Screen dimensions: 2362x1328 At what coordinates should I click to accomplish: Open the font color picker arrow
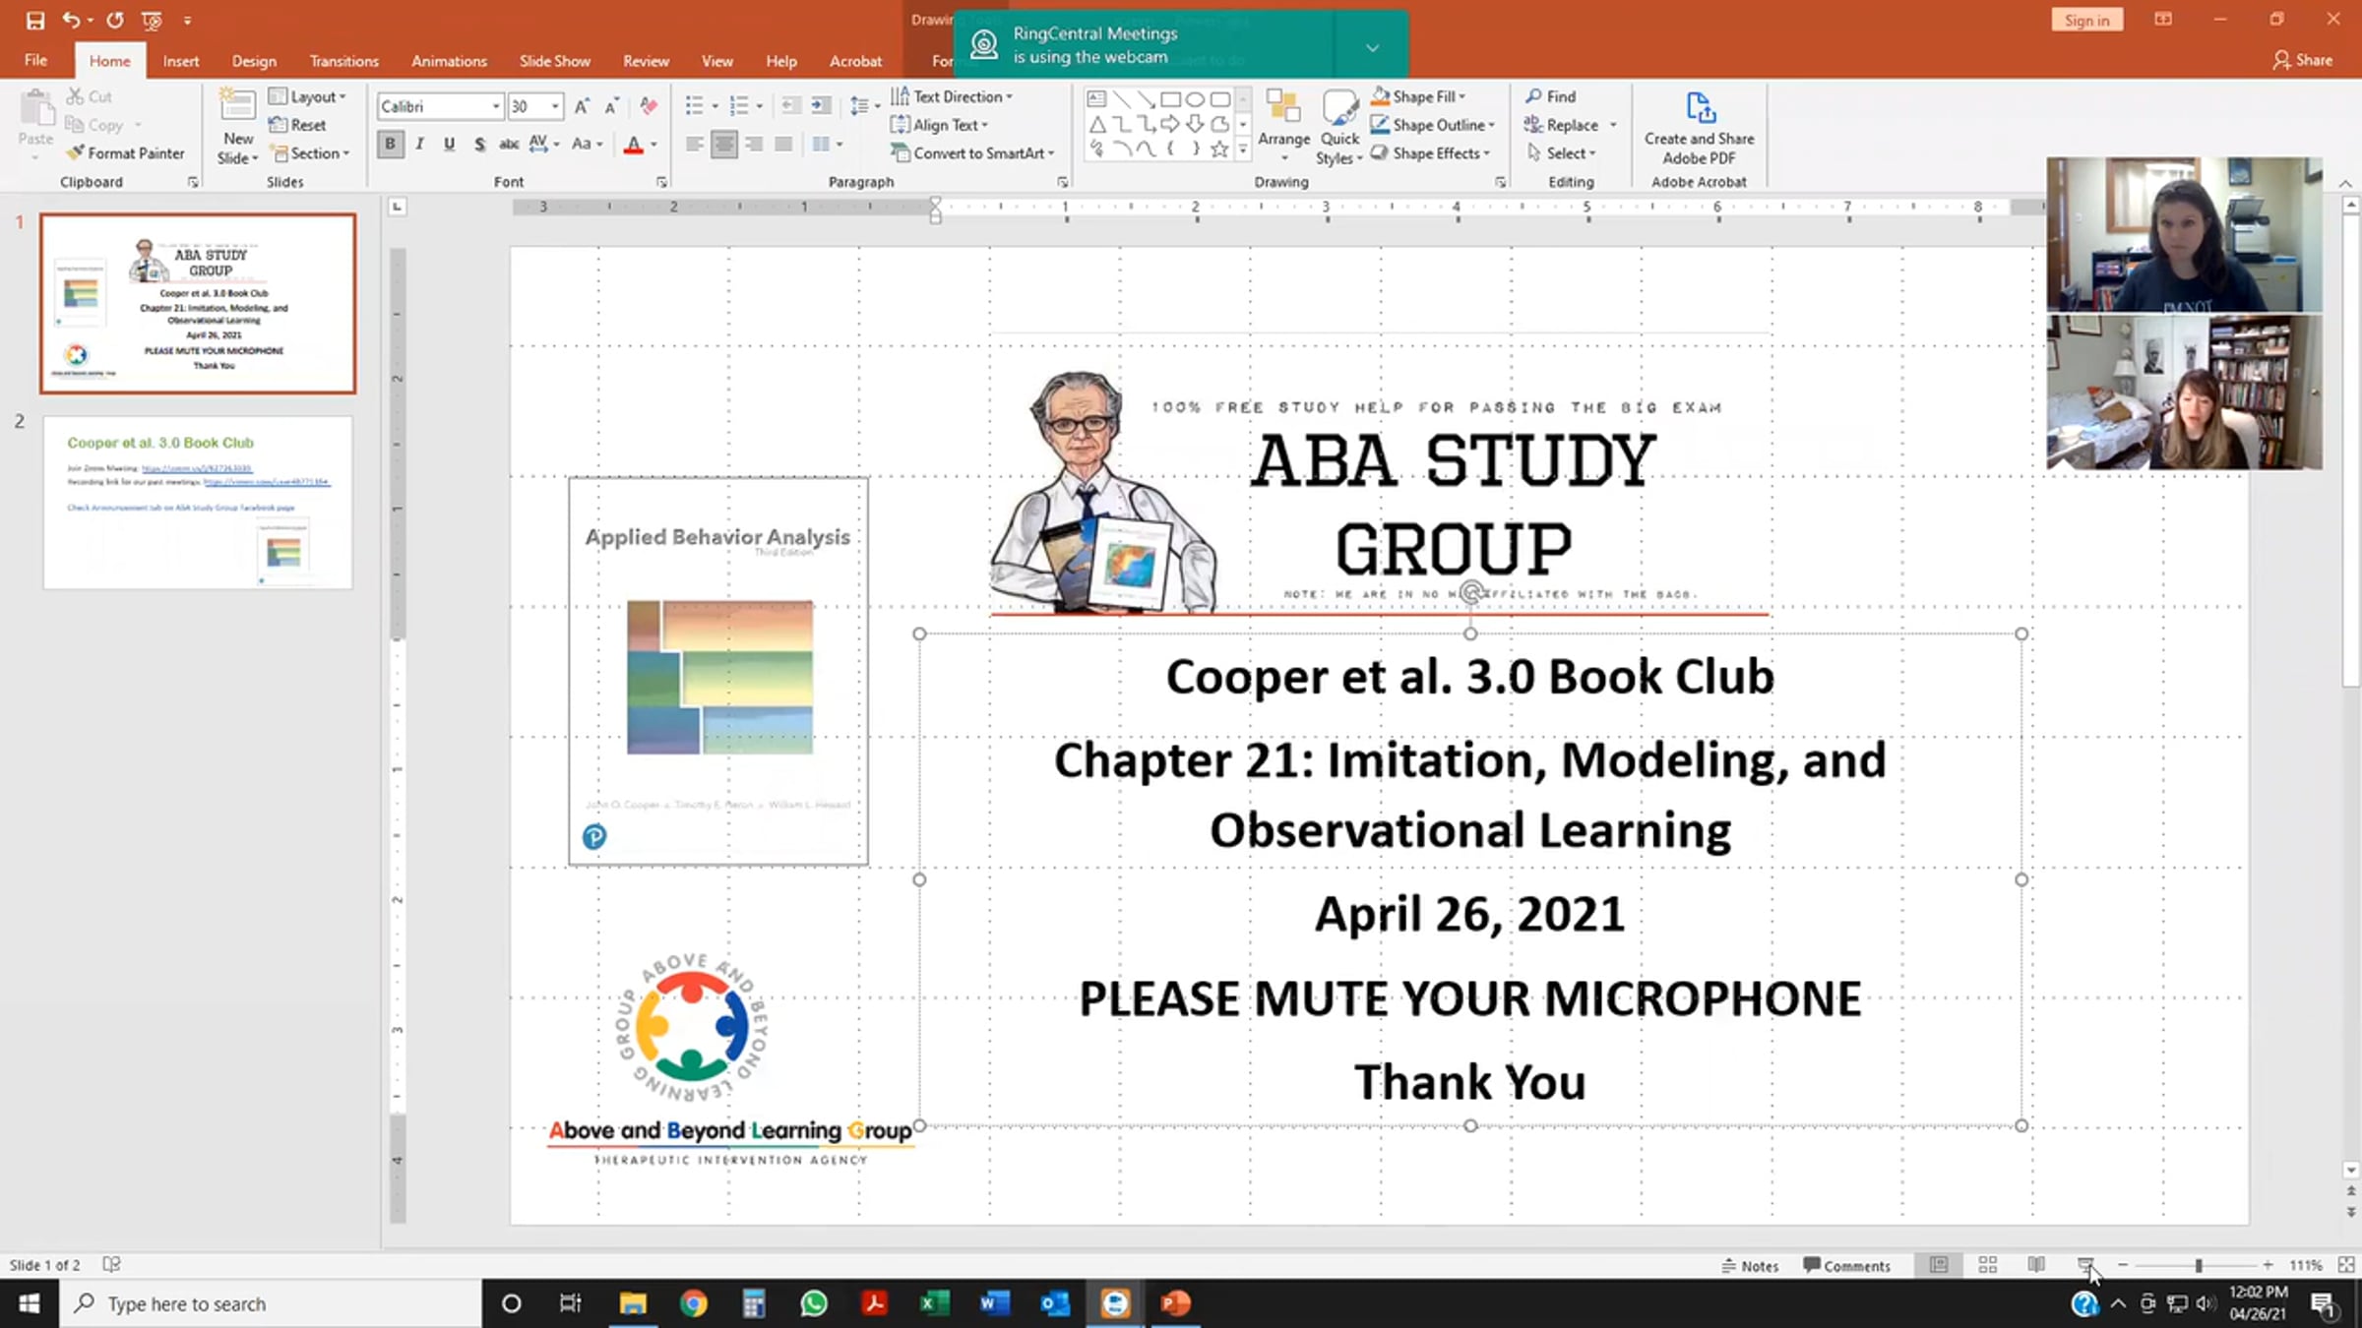(653, 145)
